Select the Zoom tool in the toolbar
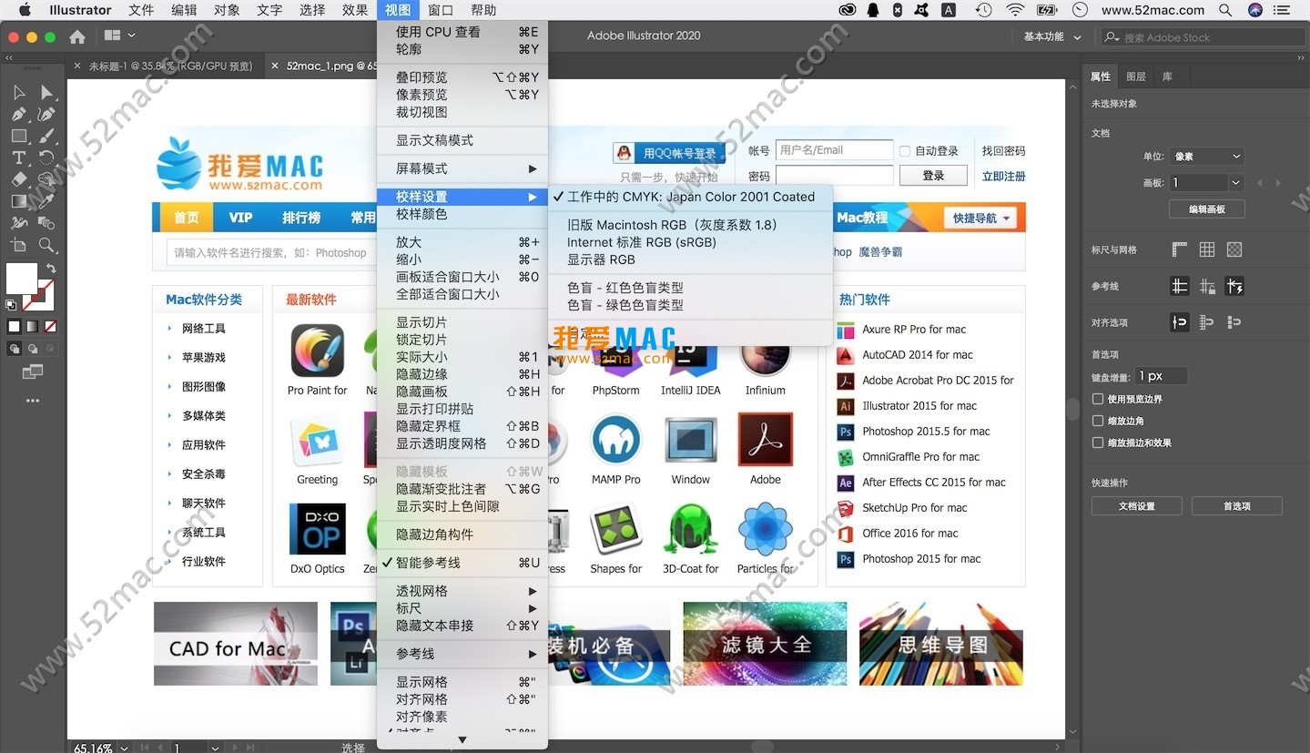Image resolution: width=1310 pixels, height=753 pixels. click(48, 243)
